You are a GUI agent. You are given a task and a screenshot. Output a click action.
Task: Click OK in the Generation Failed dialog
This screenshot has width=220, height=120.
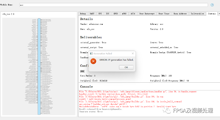point(126,67)
